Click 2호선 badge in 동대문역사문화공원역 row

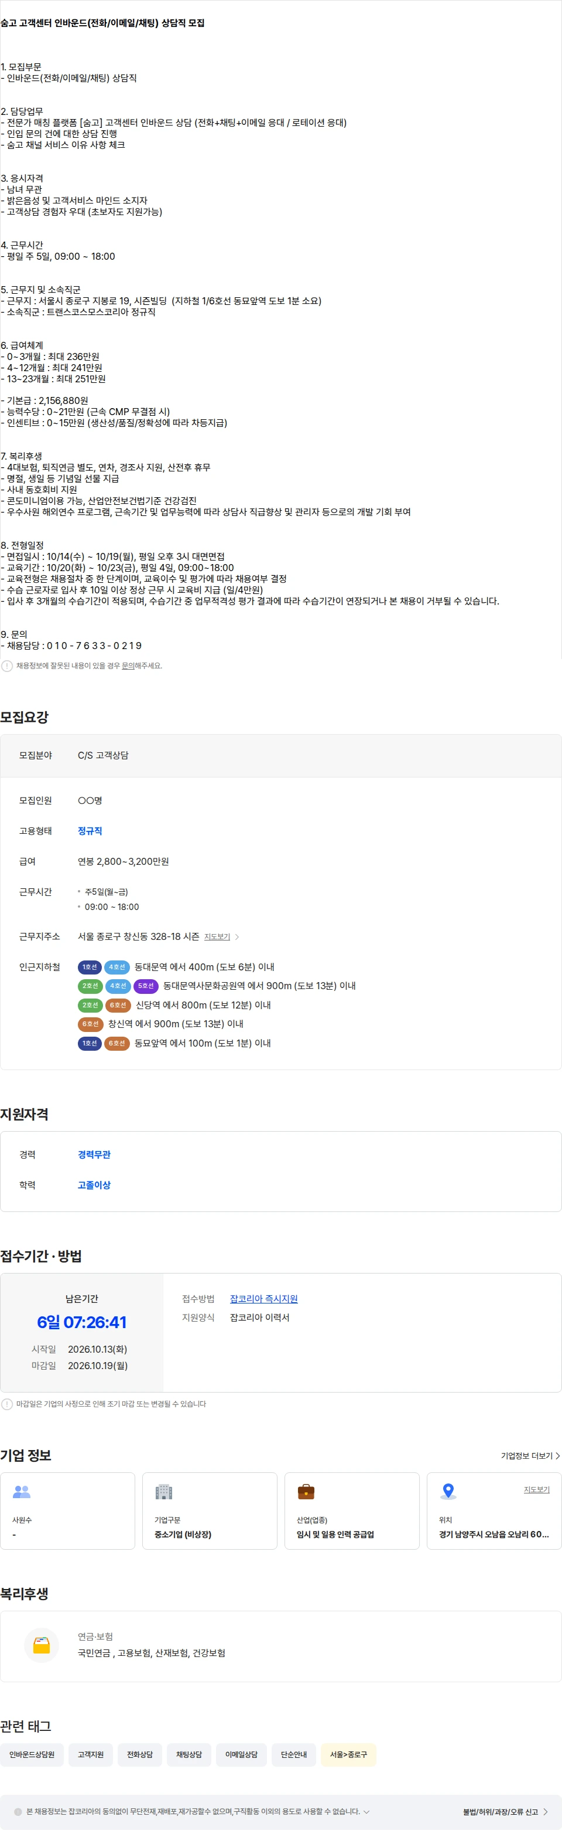(90, 986)
